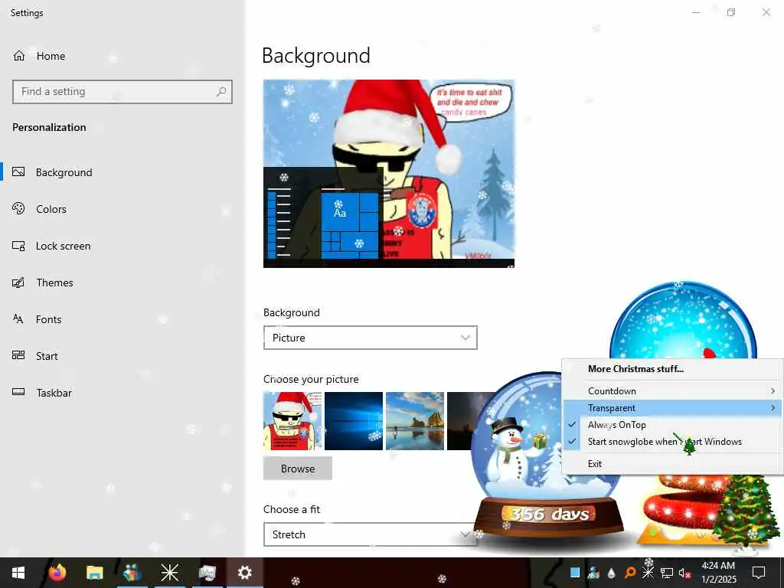Image resolution: width=784 pixels, height=588 pixels.
Task: Click the Personalization heading in the sidebar
Action: pyautogui.click(x=49, y=128)
